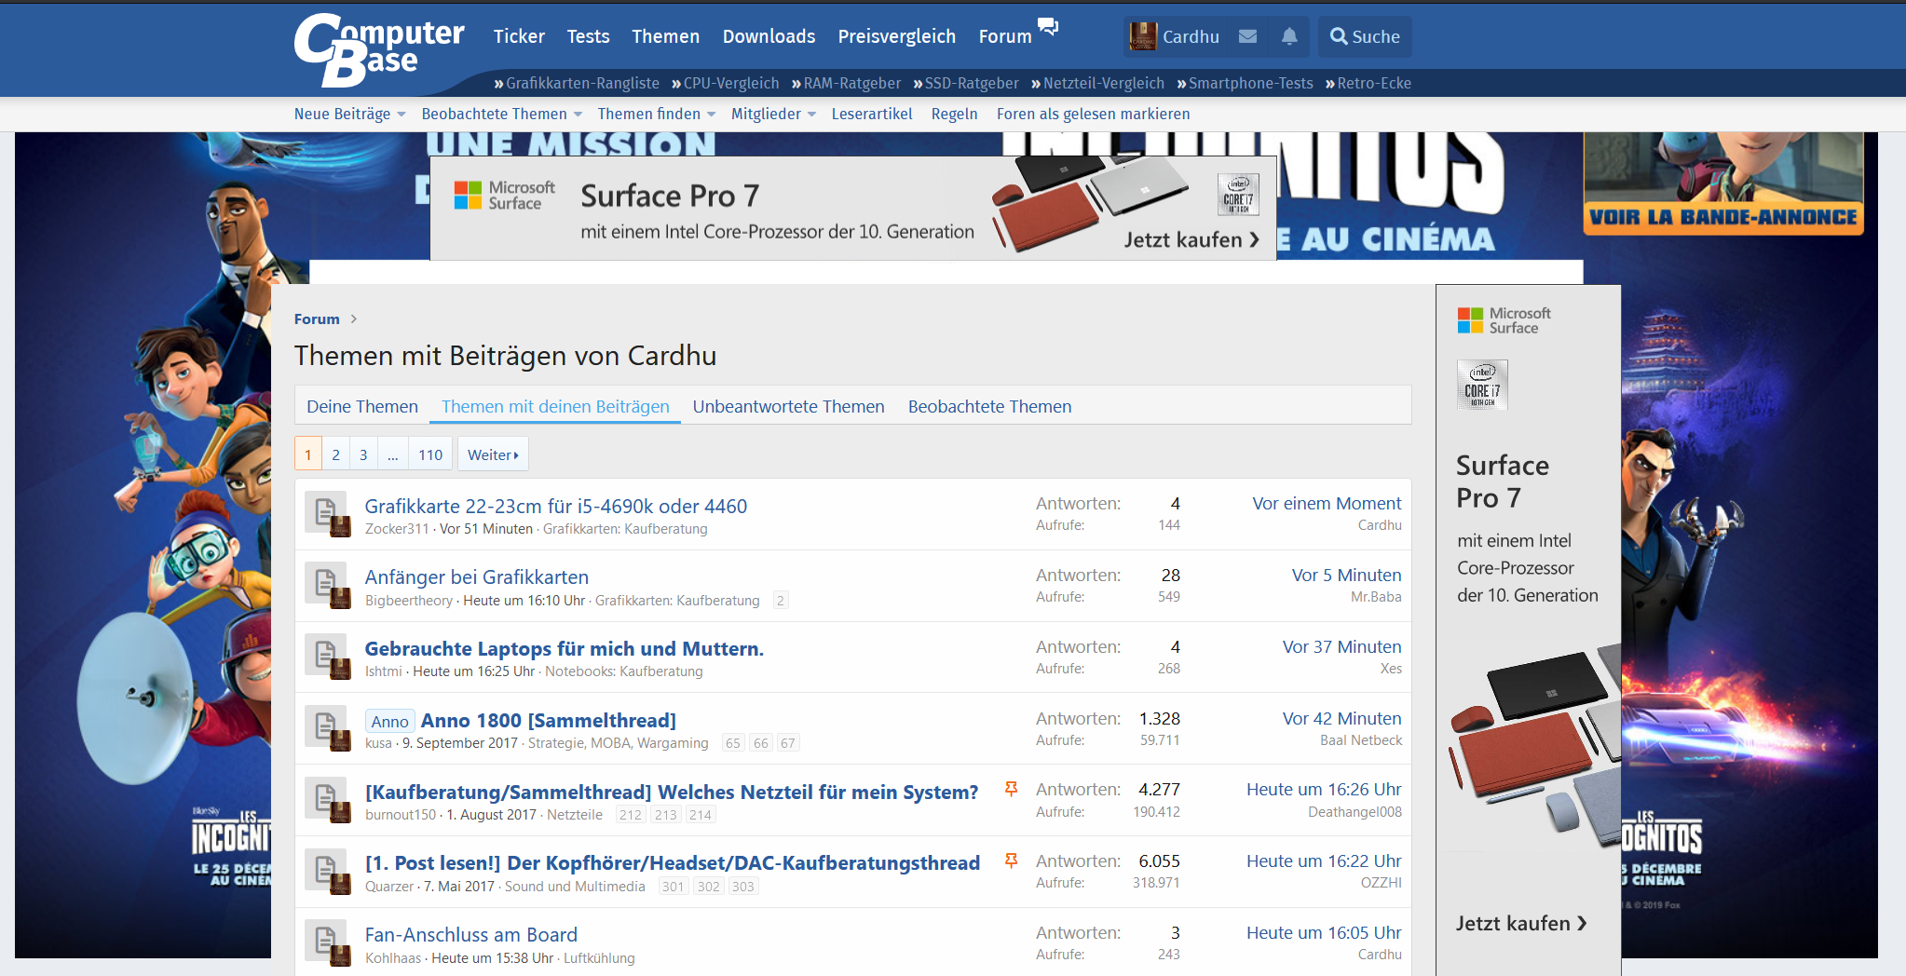Jump to last page 110

[430, 454]
